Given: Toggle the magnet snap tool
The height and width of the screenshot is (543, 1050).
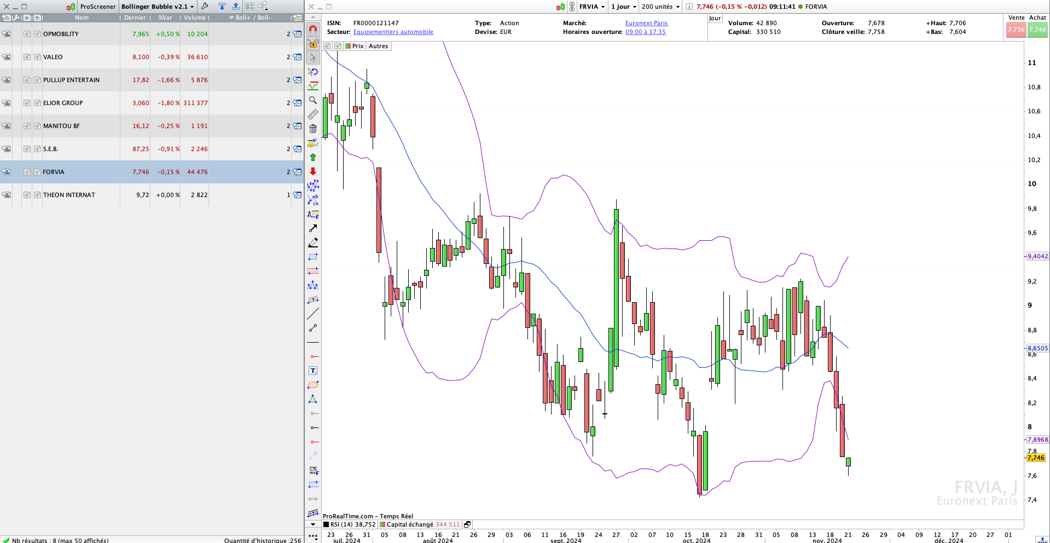Looking at the screenshot, I should (x=313, y=29).
